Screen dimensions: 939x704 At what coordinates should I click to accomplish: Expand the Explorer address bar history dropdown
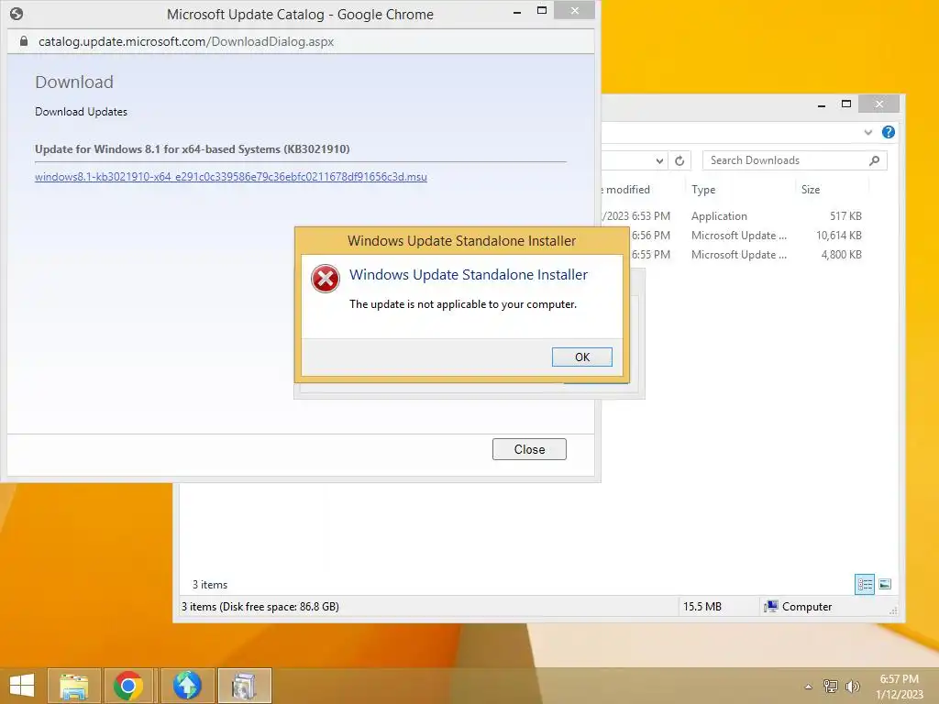[658, 160]
